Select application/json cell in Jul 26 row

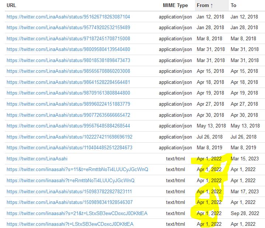[175, 137]
